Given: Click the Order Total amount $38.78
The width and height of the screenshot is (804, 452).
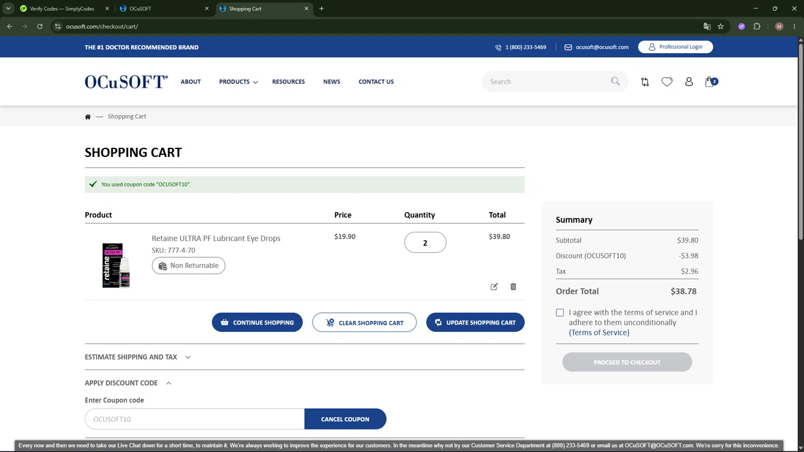Looking at the screenshot, I should 683,291.
